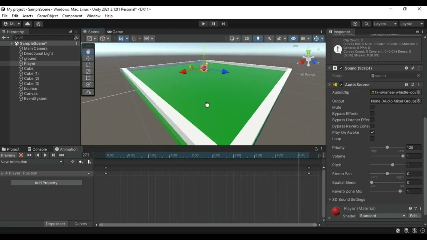The image size is (427, 240).
Task: Select the Transform tool
Action: (x=88, y=85)
